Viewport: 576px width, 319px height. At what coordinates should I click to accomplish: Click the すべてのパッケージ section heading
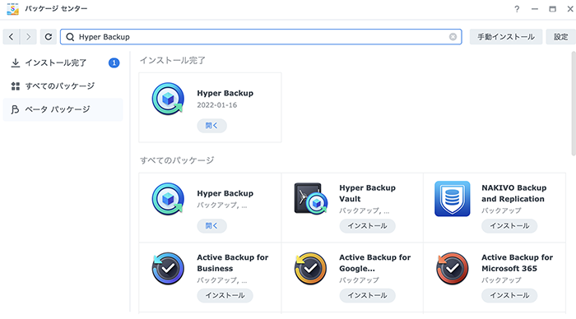click(x=177, y=160)
